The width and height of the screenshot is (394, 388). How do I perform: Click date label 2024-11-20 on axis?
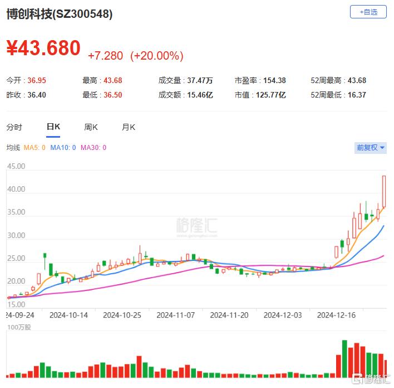[229, 315]
